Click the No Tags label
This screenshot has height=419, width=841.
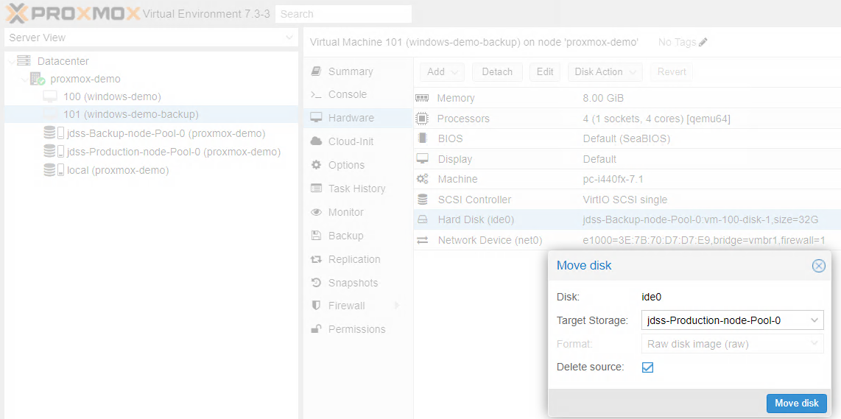[x=677, y=42]
